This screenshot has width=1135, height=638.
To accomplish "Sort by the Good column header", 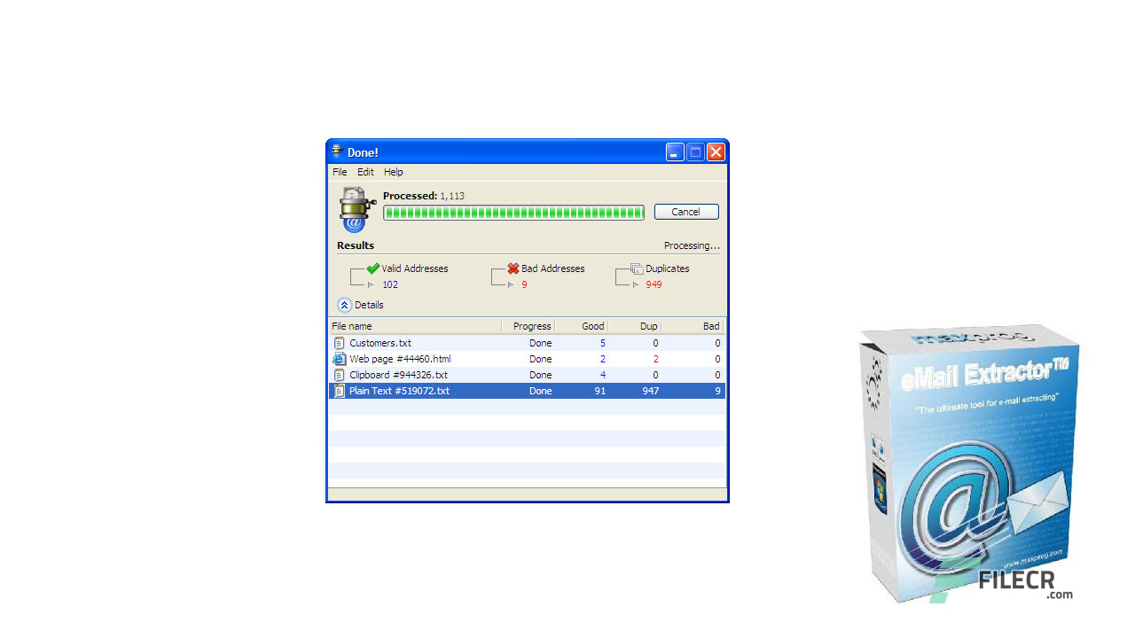I will coord(582,326).
